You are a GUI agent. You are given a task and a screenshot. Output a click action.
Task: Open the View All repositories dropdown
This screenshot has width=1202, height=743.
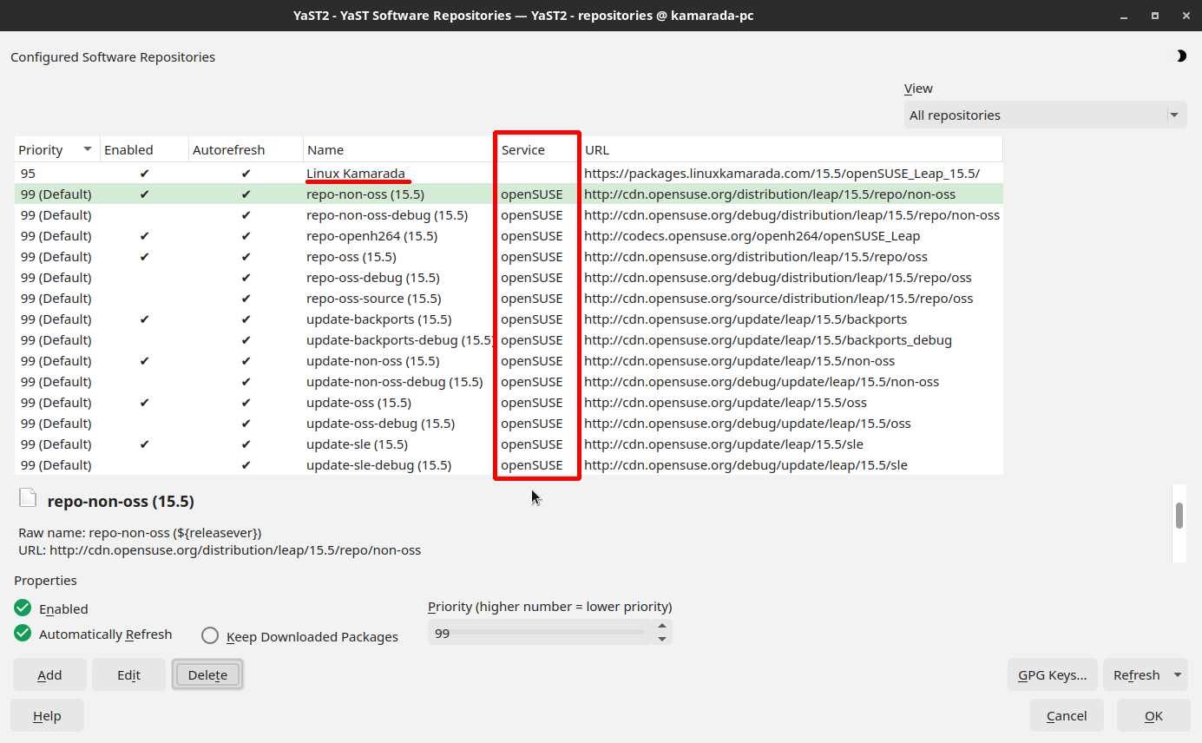coord(1045,115)
